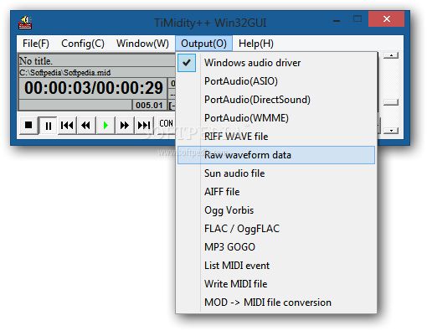
Task: Click the vertical scrollbar thumb
Action: click(391, 102)
